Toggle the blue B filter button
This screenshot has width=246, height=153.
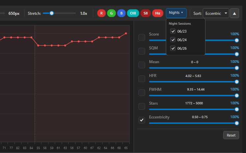tap(121, 13)
